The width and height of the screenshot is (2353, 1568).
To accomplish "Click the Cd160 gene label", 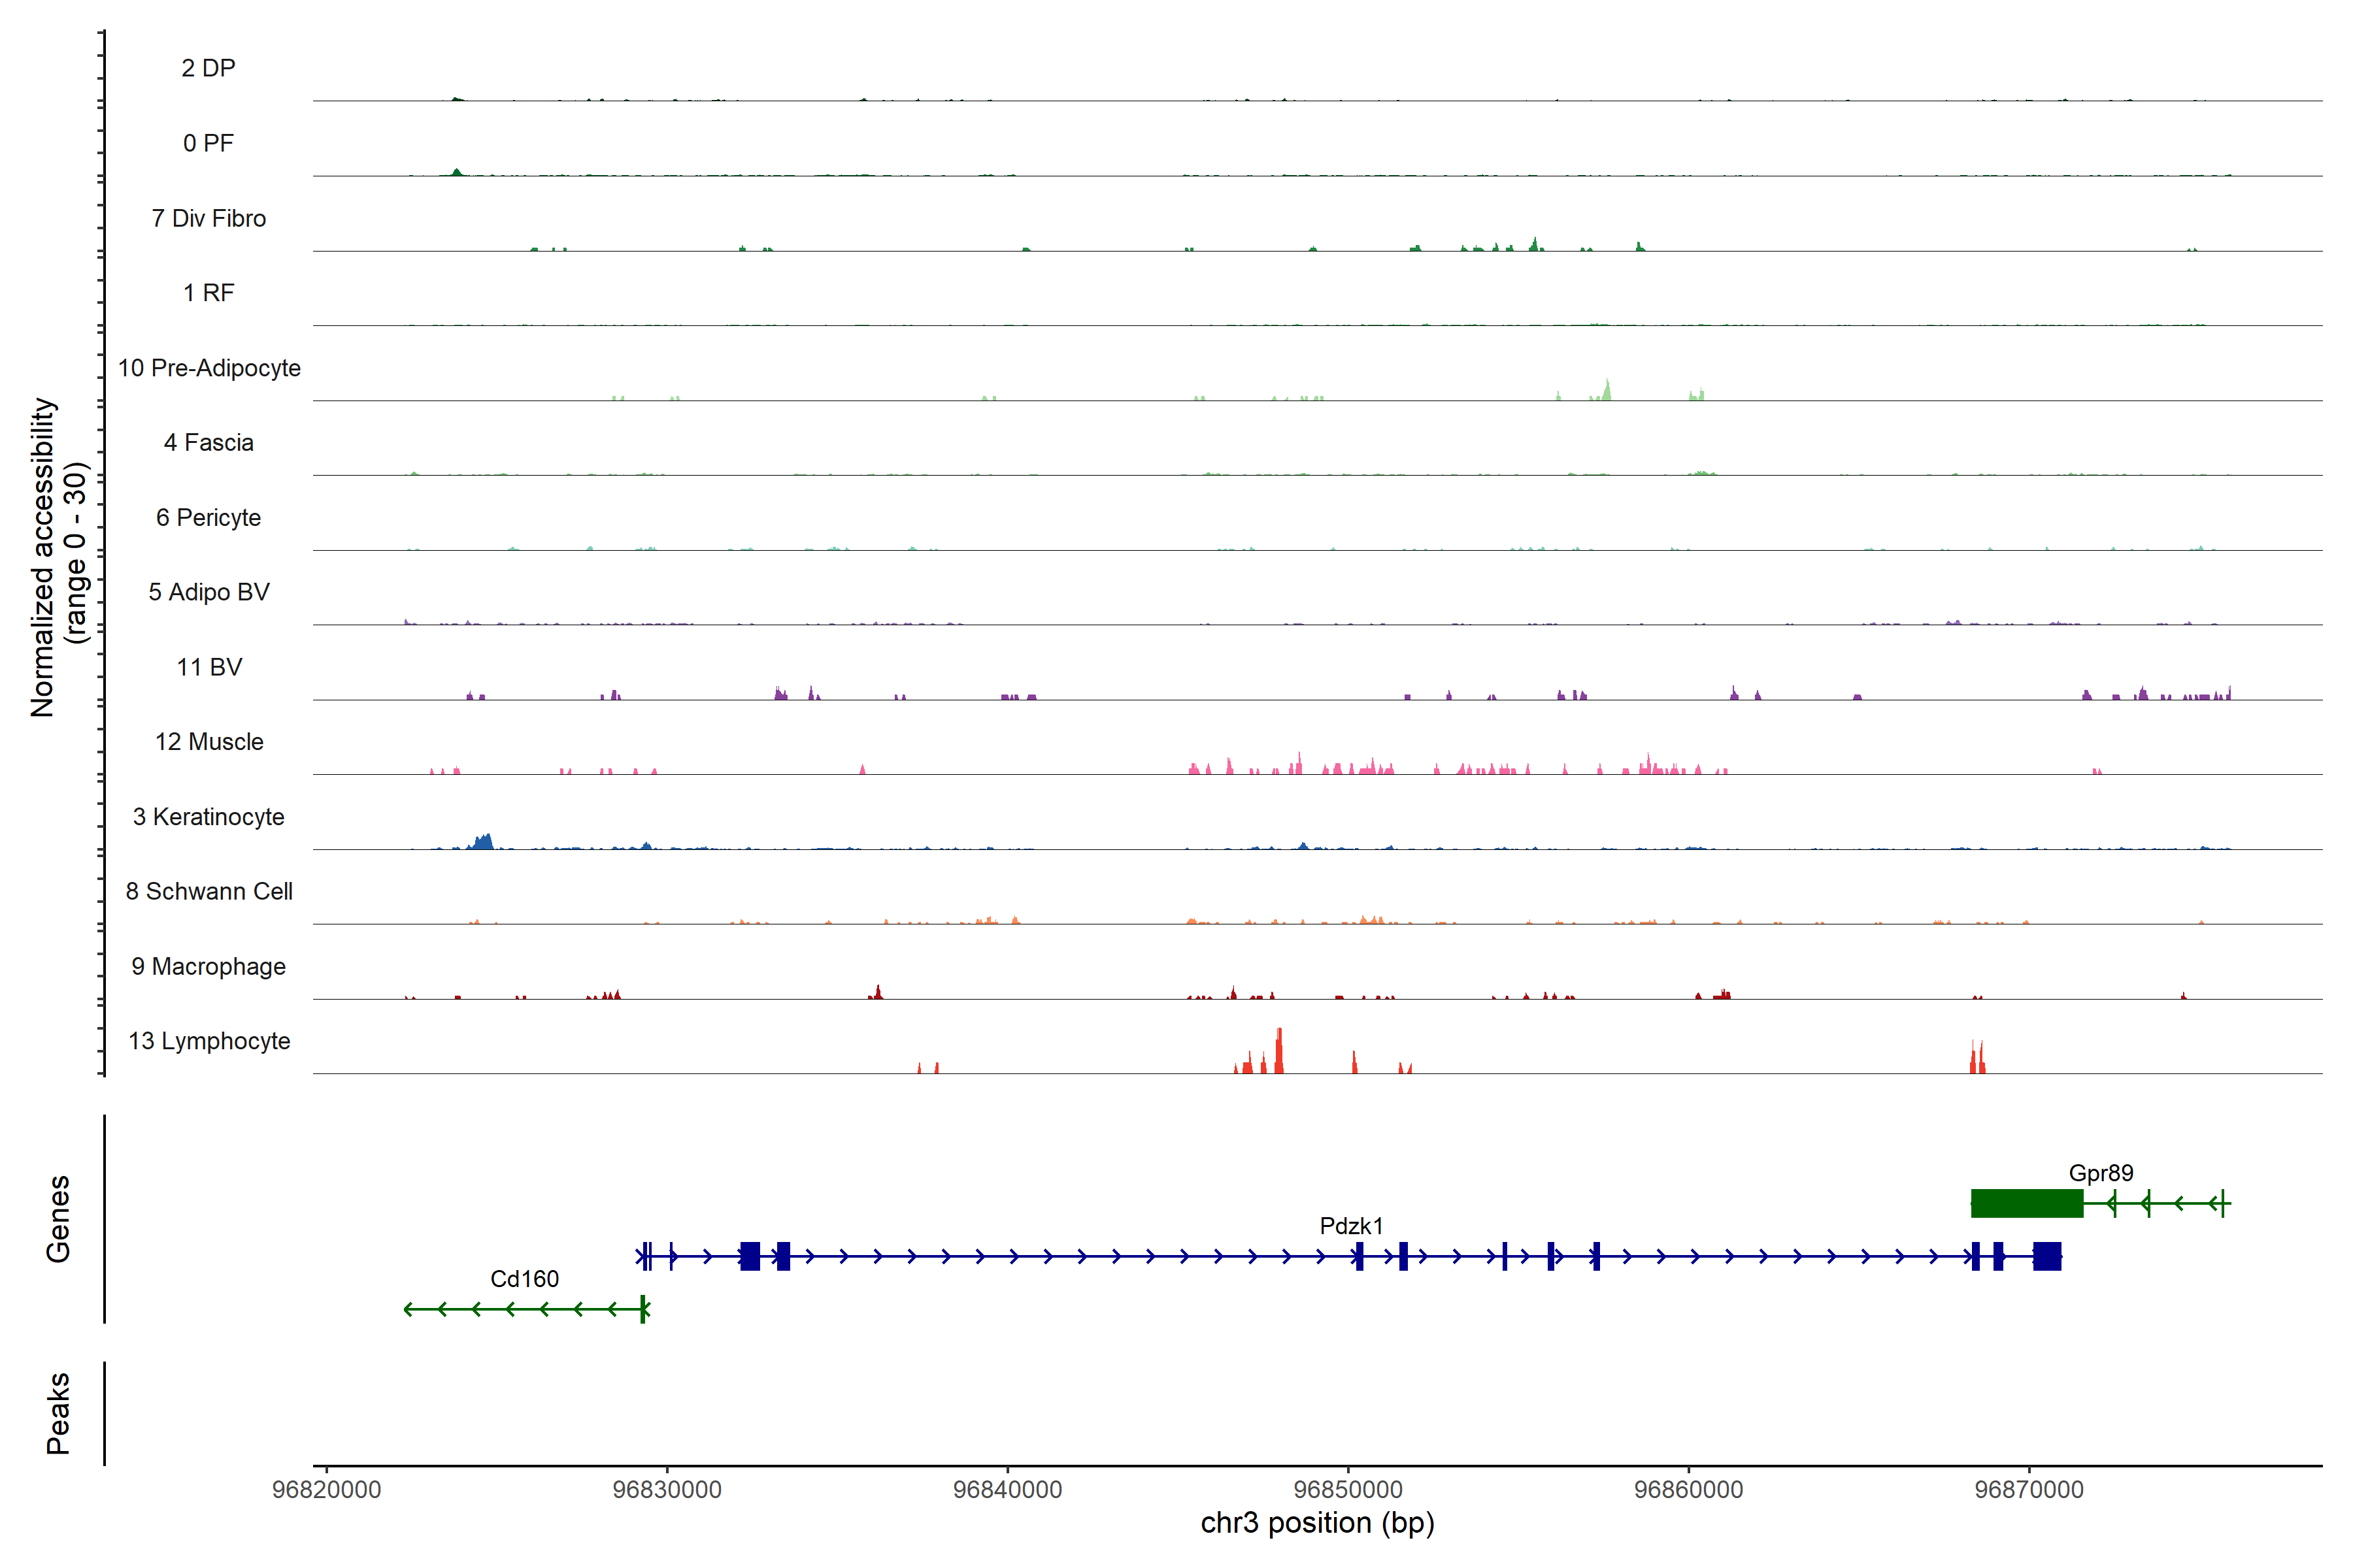I will click(524, 1279).
